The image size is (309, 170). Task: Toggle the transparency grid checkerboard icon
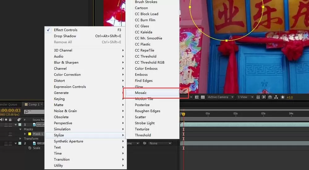pos(203,97)
